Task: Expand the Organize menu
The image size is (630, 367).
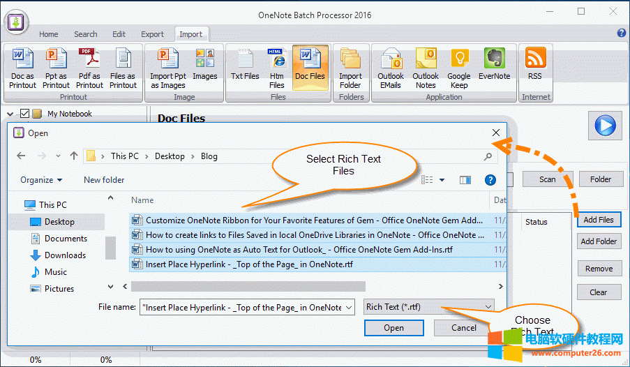Action: click(x=41, y=180)
